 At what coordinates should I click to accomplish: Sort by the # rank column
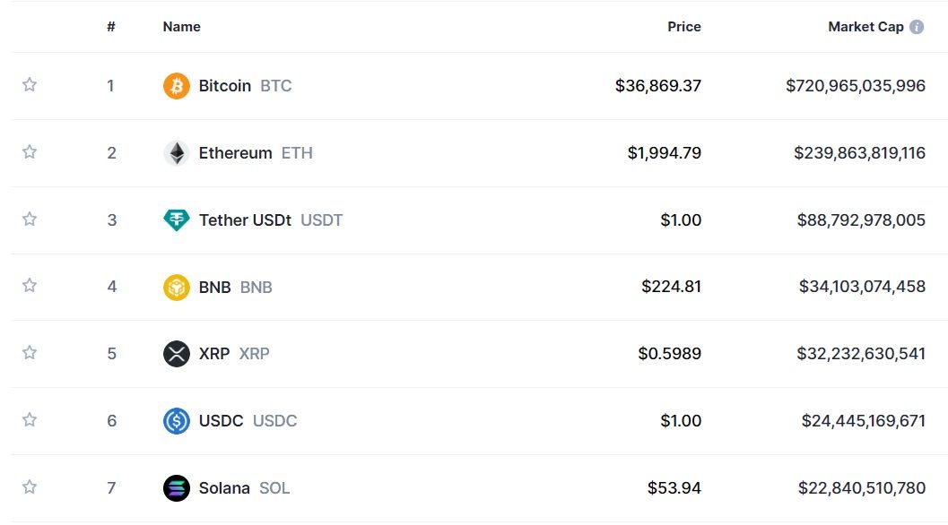111,27
